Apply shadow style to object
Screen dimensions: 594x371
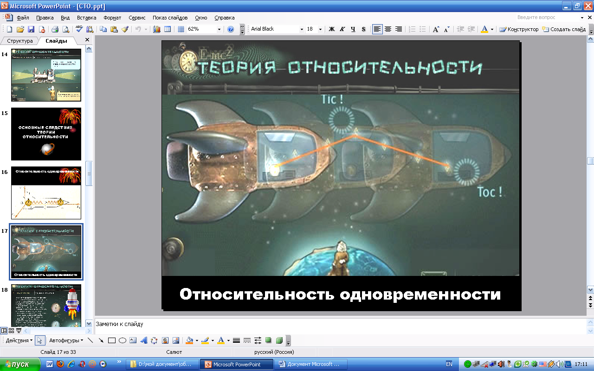pyautogui.click(x=268, y=340)
